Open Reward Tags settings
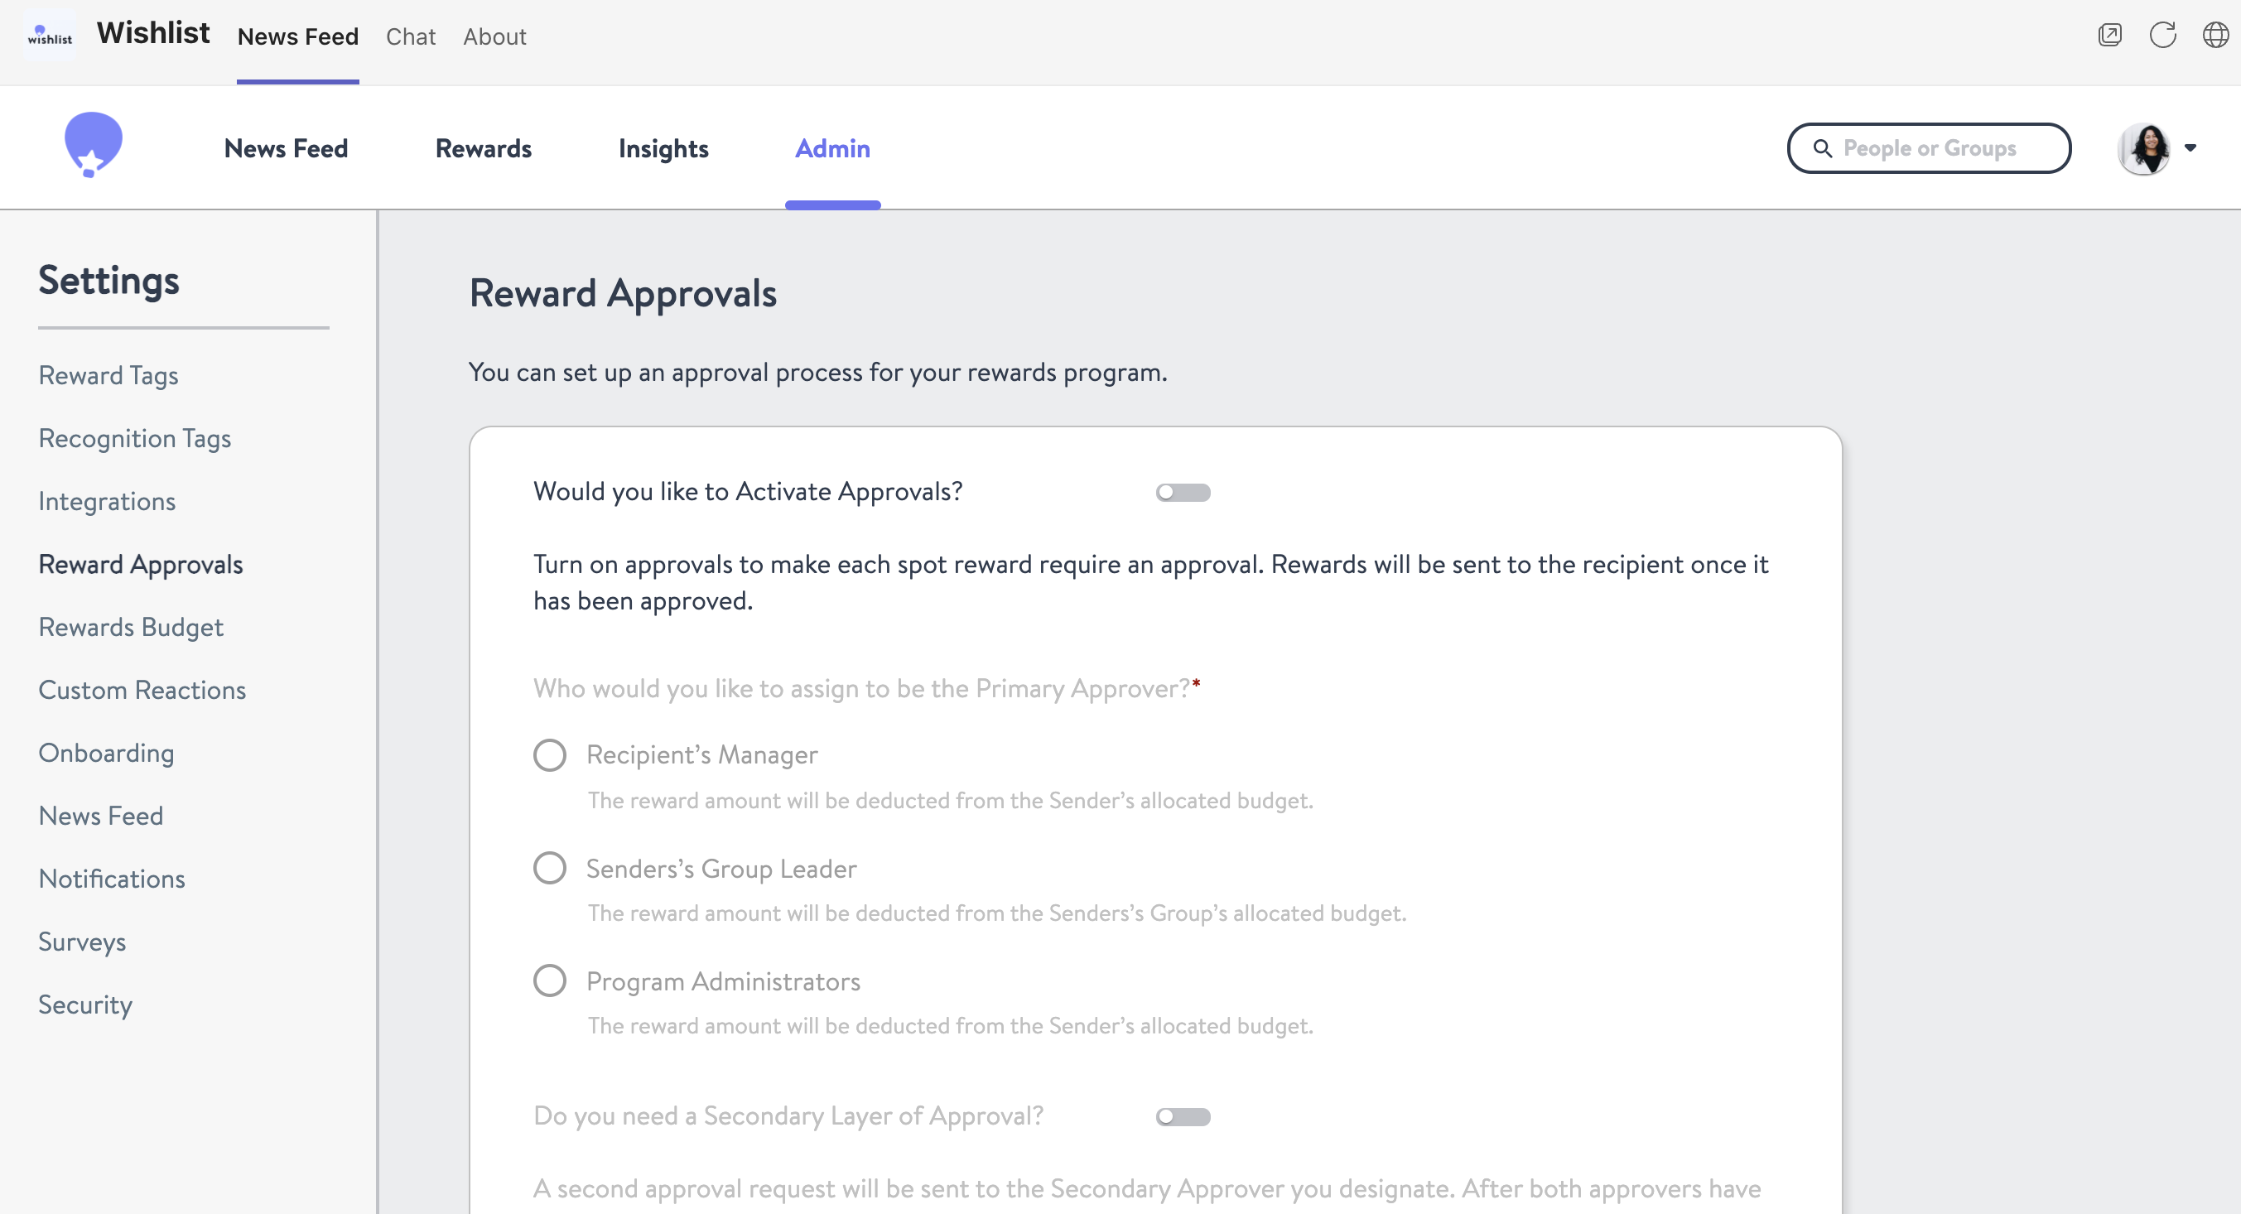The image size is (2241, 1214). point(108,376)
